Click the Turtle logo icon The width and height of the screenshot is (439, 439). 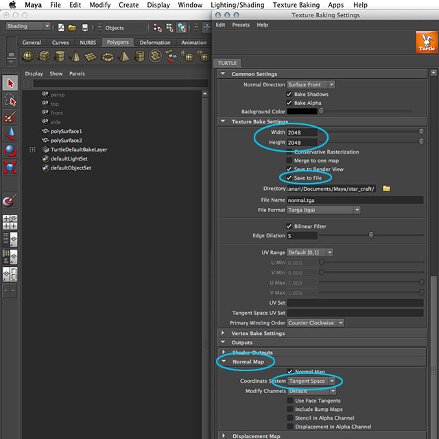click(x=427, y=42)
